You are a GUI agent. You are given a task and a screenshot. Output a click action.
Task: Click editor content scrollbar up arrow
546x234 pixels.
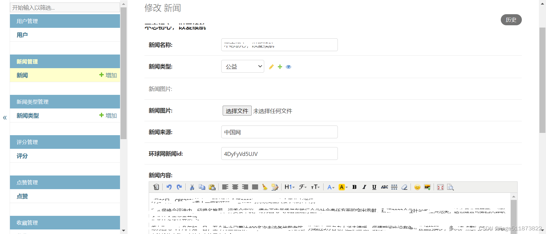[514, 197]
